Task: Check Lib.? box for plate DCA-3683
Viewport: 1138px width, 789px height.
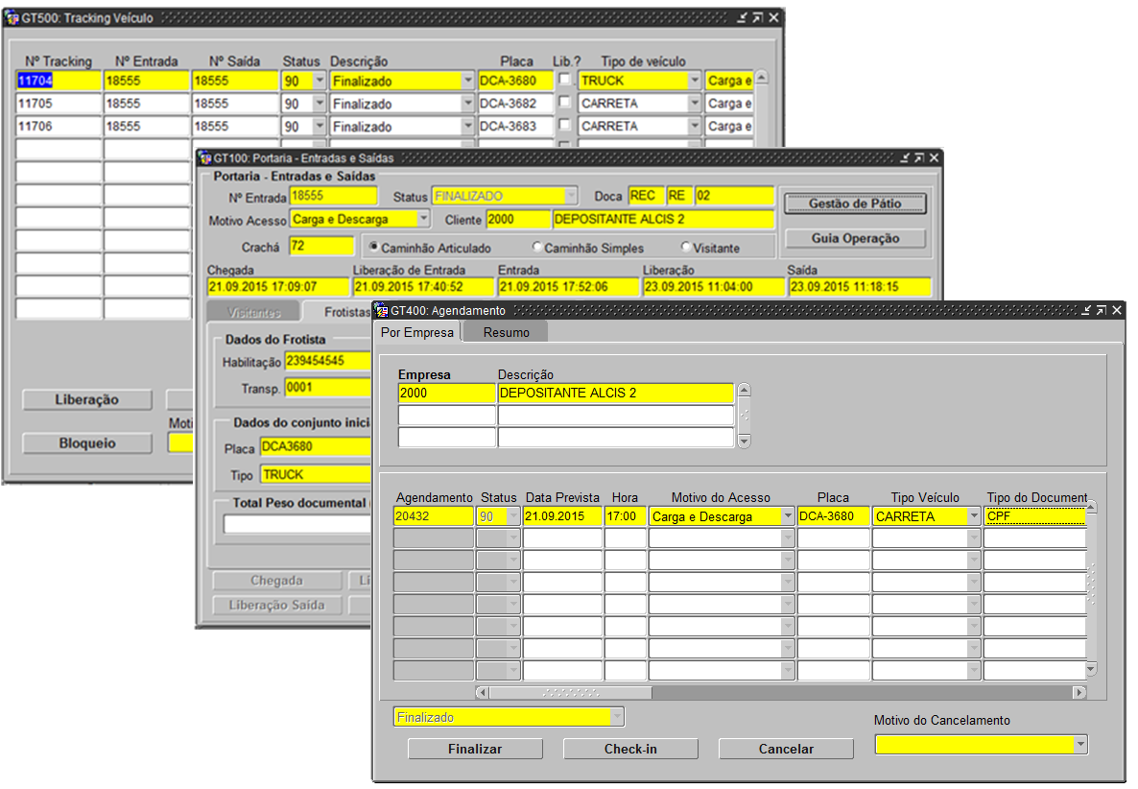Action: (564, 124)
